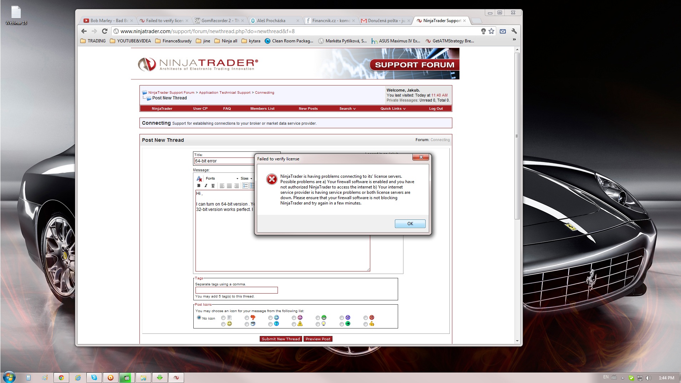Show hidden system tray icons
Screen dimensions: 681x383
(622, 378)
